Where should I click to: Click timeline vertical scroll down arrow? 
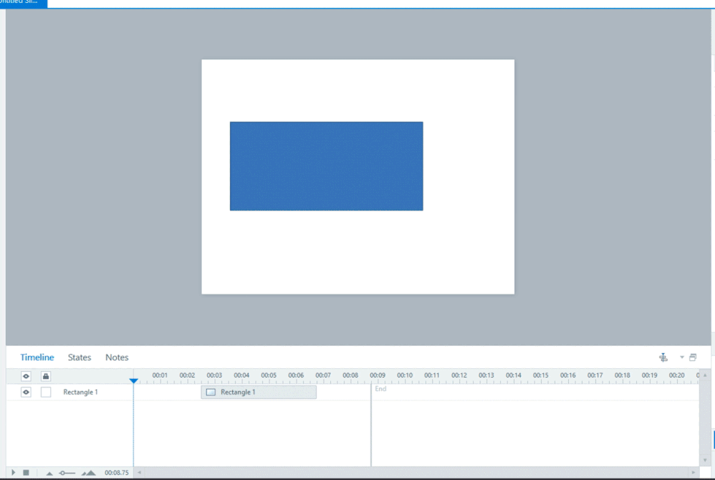[x=705, y=461]
